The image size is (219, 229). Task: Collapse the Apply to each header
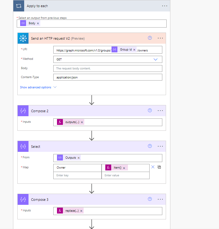tap(92, 6)
